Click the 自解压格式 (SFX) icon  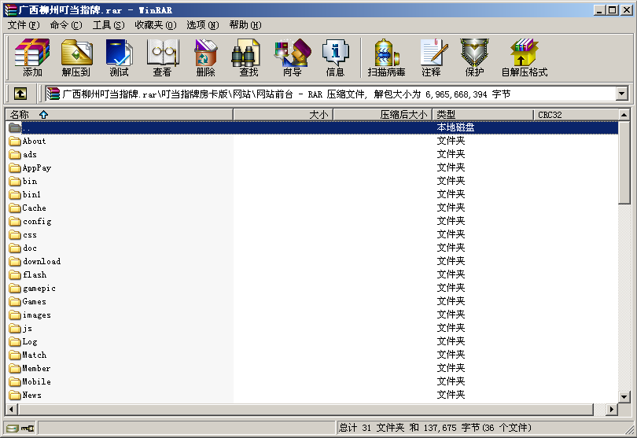[x=524, y=58]
